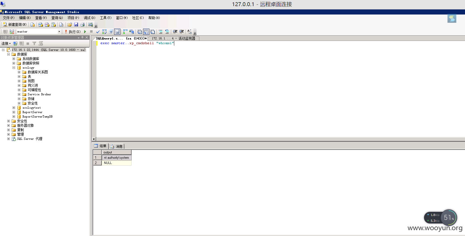Open the 查看 (View) menu
Viewport: 465px width, 236px height.
click(x=41, y=18)
